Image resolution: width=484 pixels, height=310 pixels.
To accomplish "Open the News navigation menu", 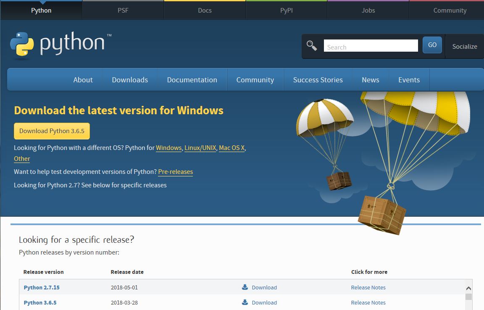I will (371, 80).
